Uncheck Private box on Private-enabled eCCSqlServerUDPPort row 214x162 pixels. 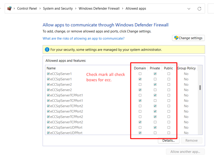pos(155,128)
